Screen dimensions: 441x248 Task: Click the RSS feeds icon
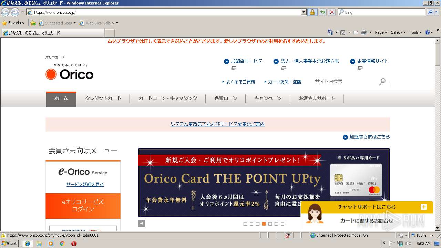tap(343, 32)
